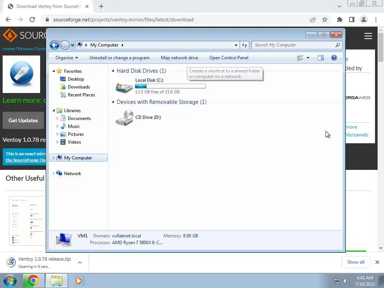384x288 pixels.
Task: Click the volume speaker tray icon
Action: click(346, 281)
